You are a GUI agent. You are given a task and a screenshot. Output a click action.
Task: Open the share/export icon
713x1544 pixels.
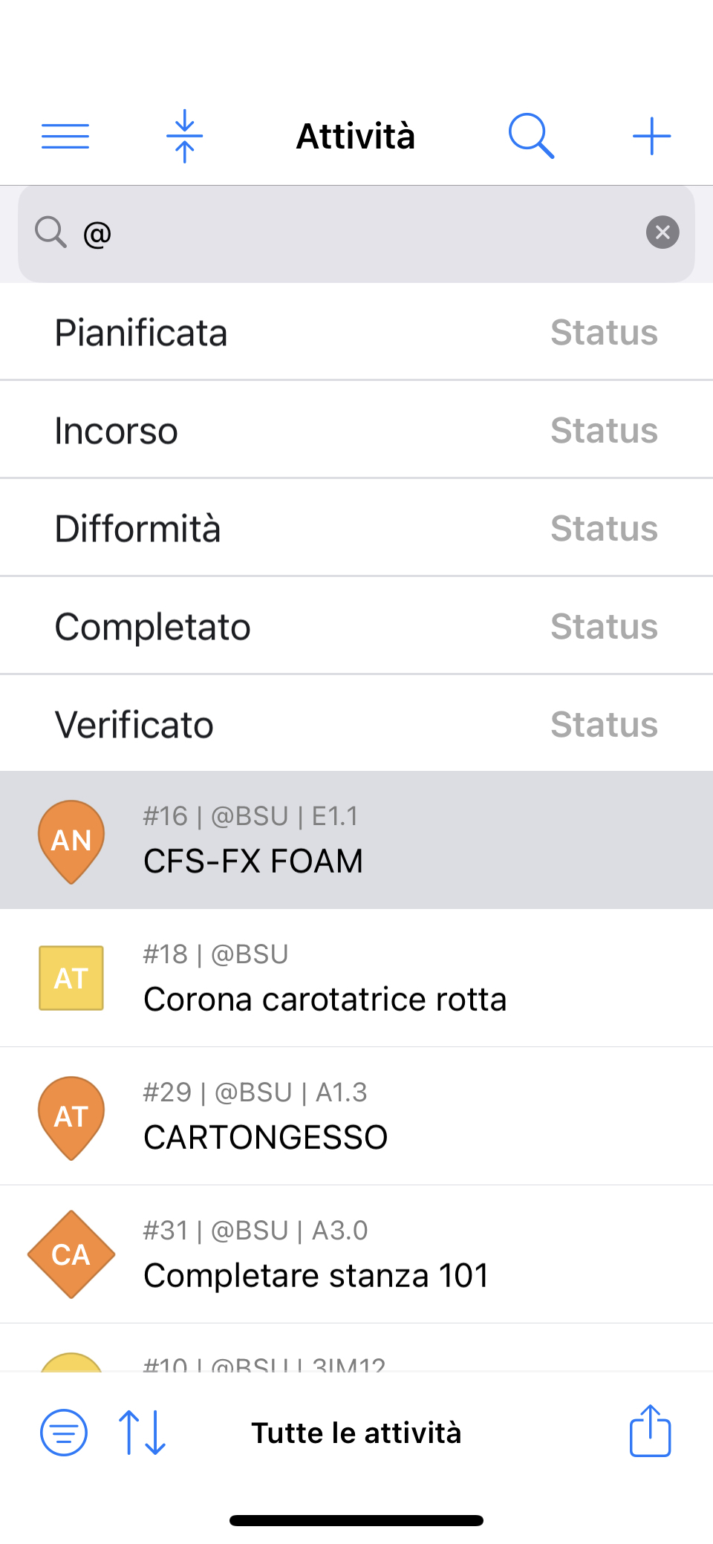[x=651, y=1430]
